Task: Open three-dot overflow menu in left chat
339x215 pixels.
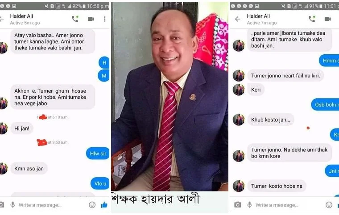Action: (105, 19)
